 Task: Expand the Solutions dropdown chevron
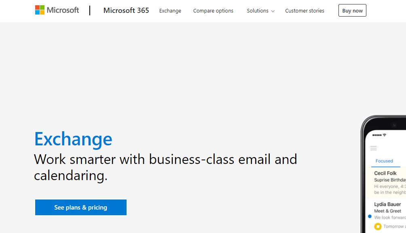tap(273, 11)
